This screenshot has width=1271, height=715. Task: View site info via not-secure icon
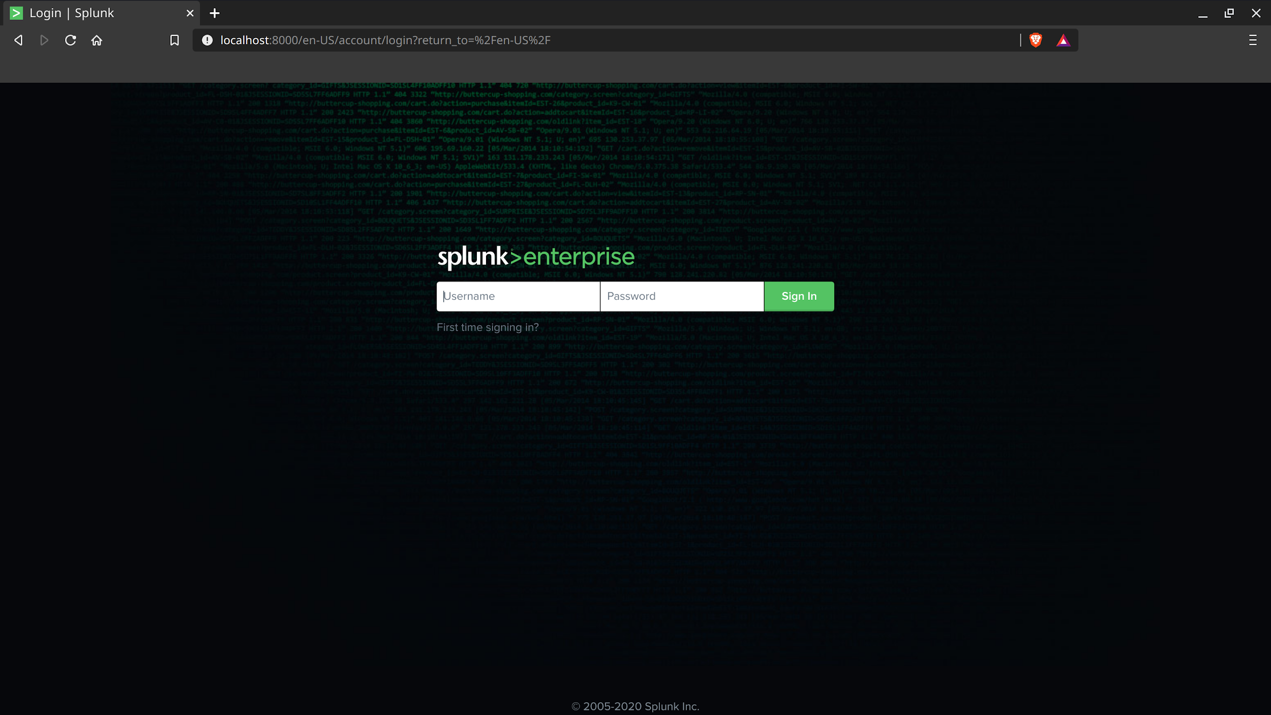point(207,40)
